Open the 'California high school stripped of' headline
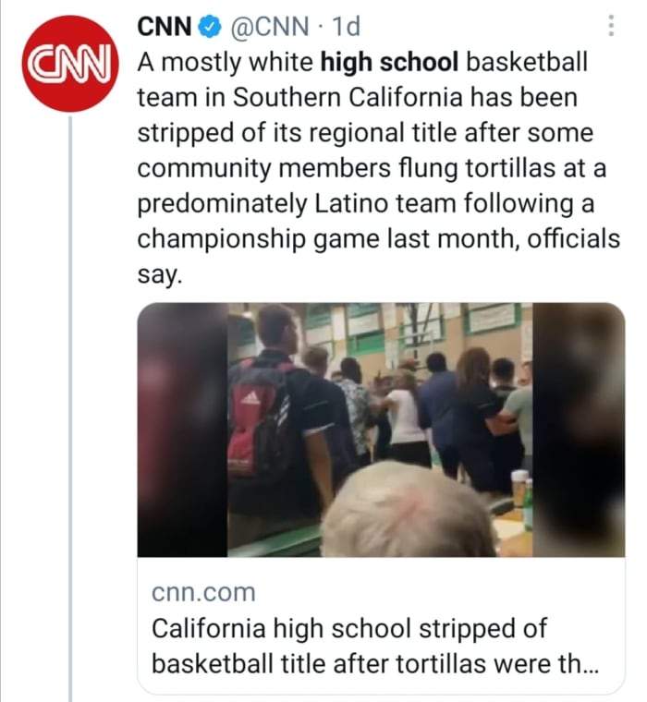 348,629
